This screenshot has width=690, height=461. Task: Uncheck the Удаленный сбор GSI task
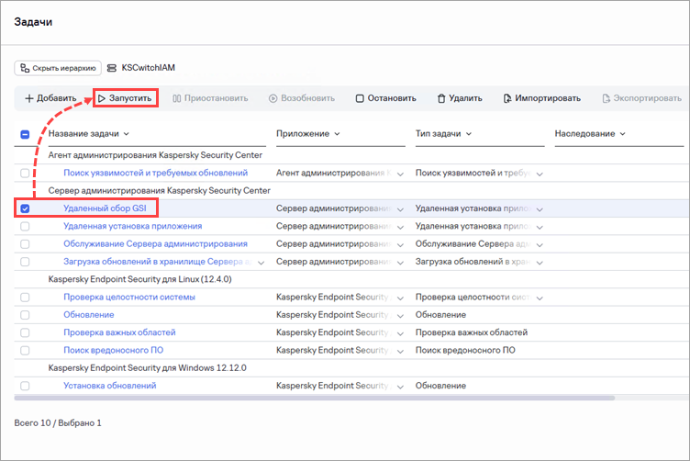25,208
